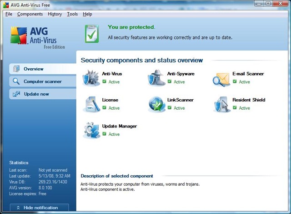Click the Overview sidebar icon
This screenshot has height=214, width=291.
(x=16, y=69)
